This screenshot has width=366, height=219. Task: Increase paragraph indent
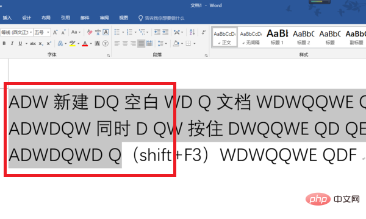tap(165, 32)
